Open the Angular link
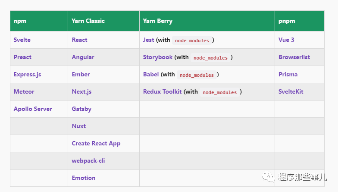The height and width of the screenshot is (192, 338). pos(83,57)
